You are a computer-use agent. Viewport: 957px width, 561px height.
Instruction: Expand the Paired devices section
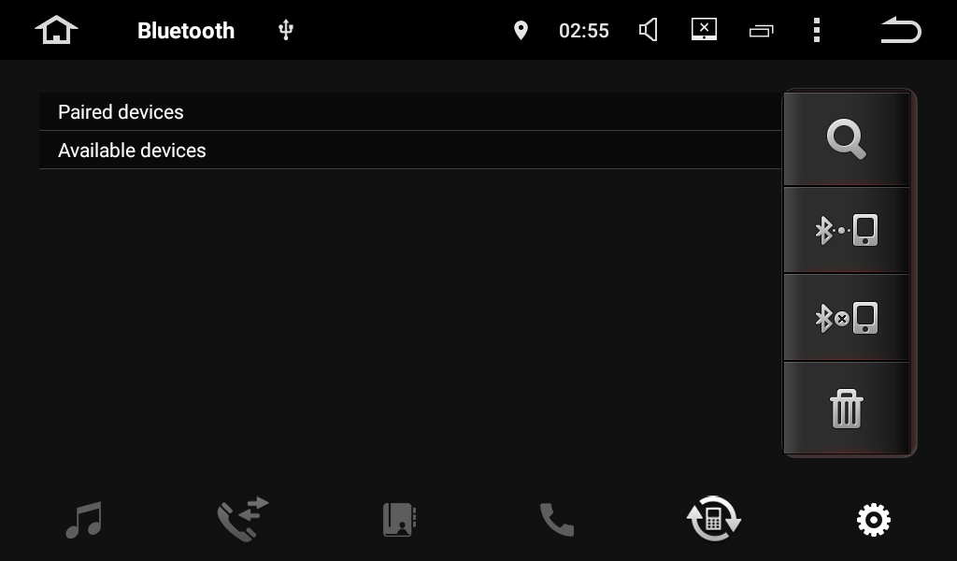410,111
